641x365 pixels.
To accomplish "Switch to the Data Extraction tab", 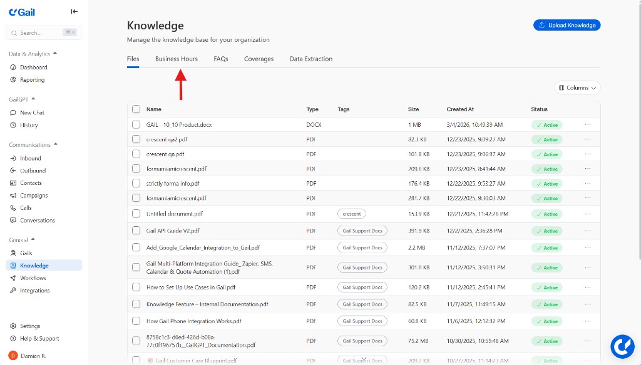I will tap(310, 59).
